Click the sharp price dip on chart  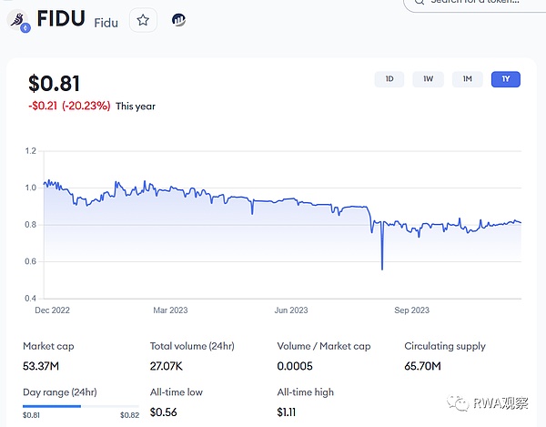[x=382, y=266]
